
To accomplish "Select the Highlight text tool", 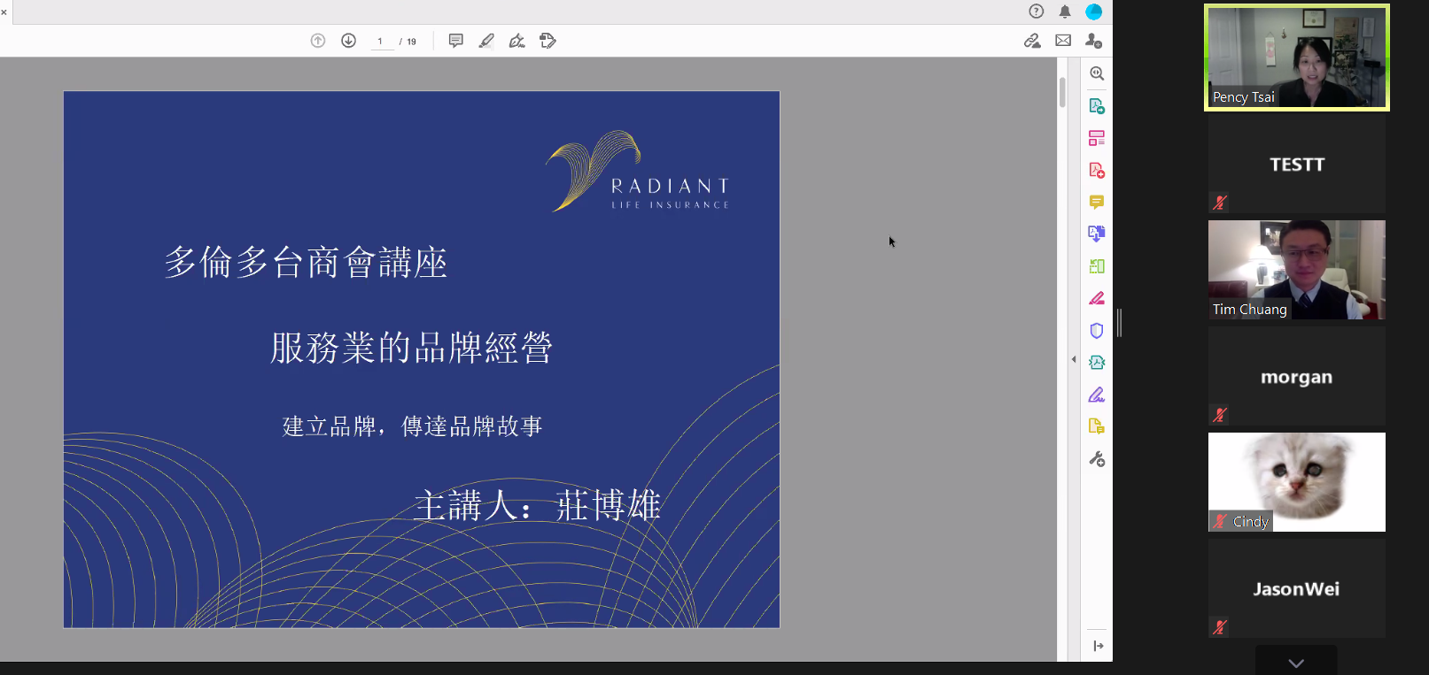I will point(486,41).
